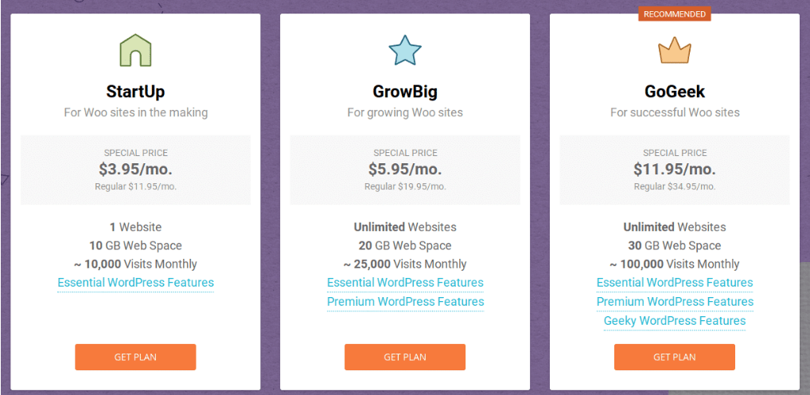Open StartUp Essential WordPress Features link

point(135,283)
